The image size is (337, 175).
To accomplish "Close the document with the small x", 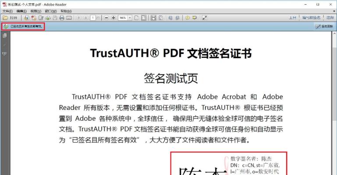I will coord(334,11).
